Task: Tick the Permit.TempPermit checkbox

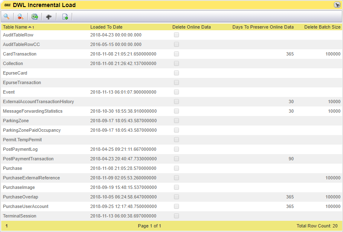Action: point(176,140)
